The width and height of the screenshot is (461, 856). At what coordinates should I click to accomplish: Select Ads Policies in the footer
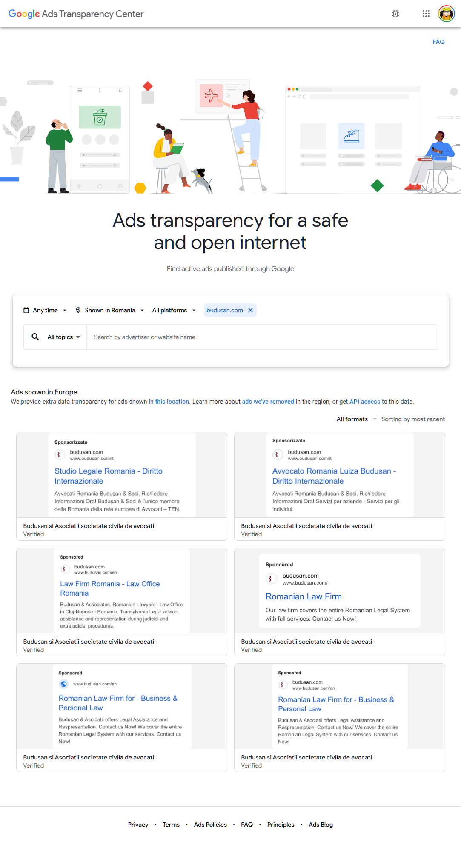(x=210, y=825)
